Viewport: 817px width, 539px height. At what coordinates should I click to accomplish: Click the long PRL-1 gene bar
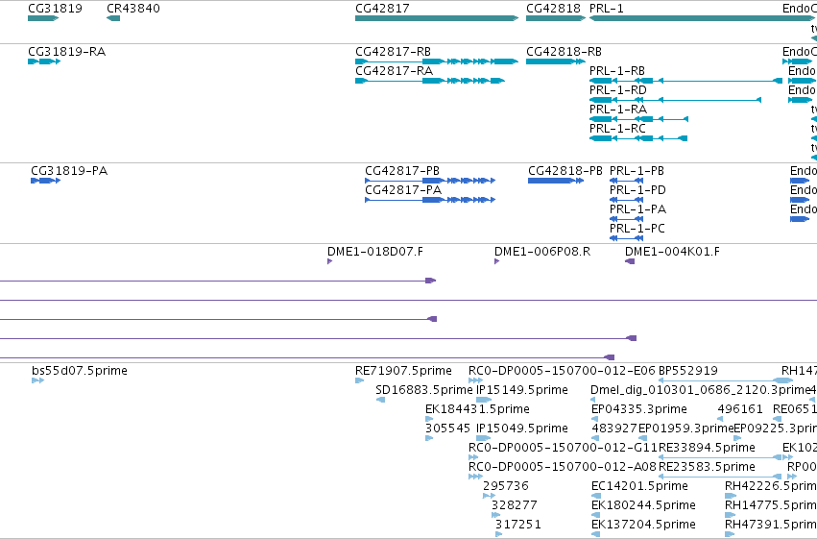pyautogui.click(x=702, y=18)
